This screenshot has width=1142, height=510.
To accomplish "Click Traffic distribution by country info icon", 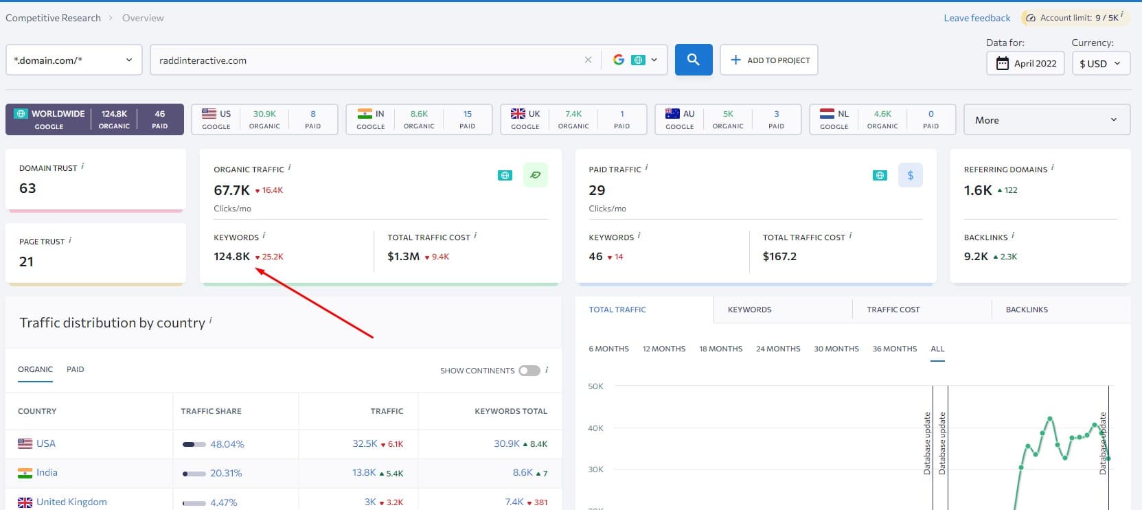I will [x=210, y=320].
